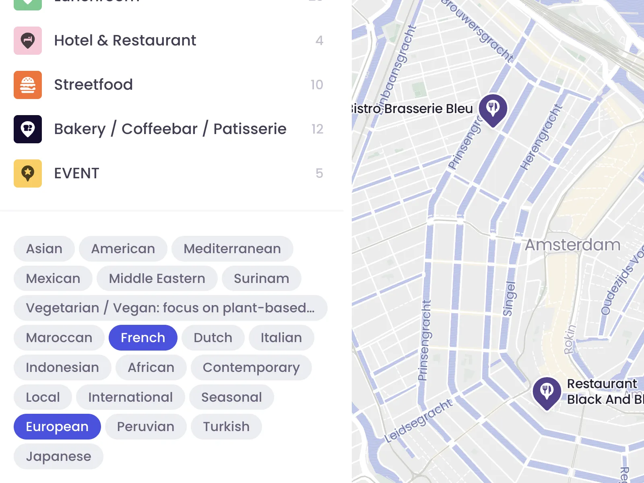Click the Bakery / Coffeebar / Patisserie icon
The height and width of the screenshot is (483, 644).
(x=28, y=129)
